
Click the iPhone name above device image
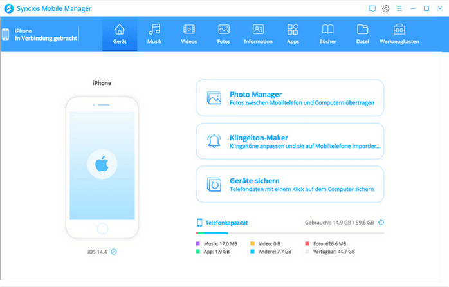click(x=102, y=83)
